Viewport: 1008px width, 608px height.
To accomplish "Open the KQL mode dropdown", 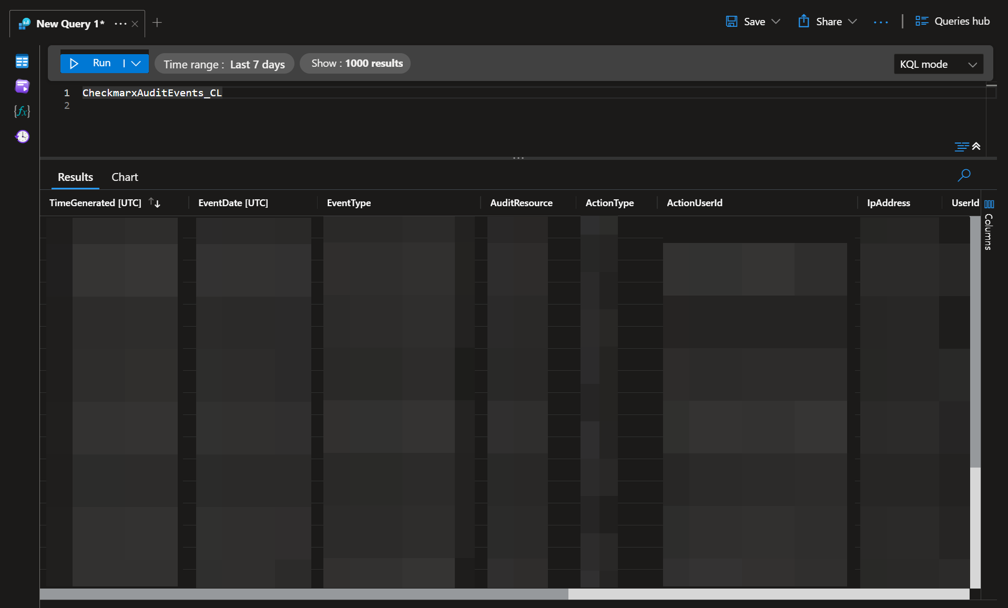I will tap(938, 64).
